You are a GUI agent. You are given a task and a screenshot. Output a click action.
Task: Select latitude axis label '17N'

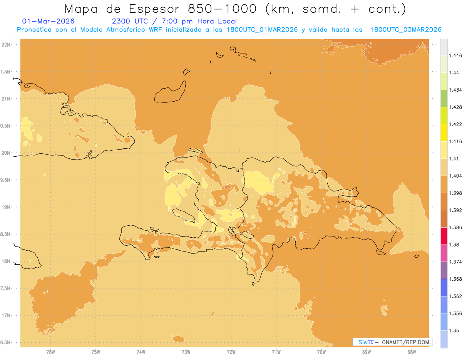pyautogui.click(x=7, y=315)
